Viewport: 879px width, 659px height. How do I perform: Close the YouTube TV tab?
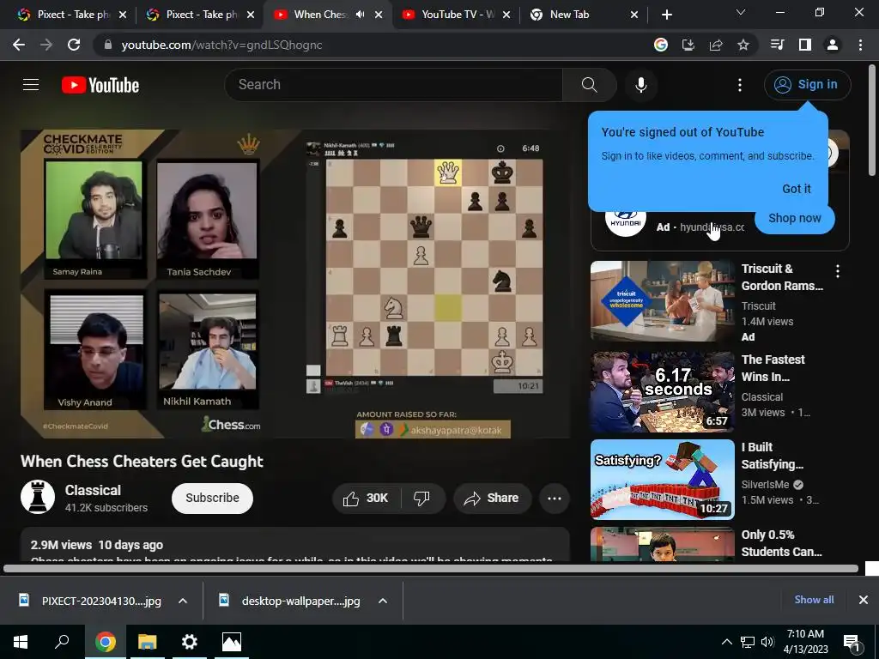pos(506,15)
